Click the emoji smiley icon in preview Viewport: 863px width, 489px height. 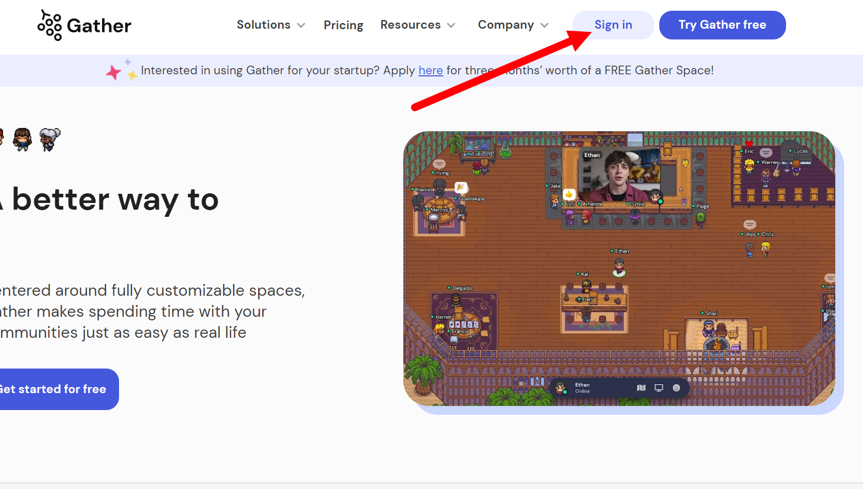click(676, 388)
